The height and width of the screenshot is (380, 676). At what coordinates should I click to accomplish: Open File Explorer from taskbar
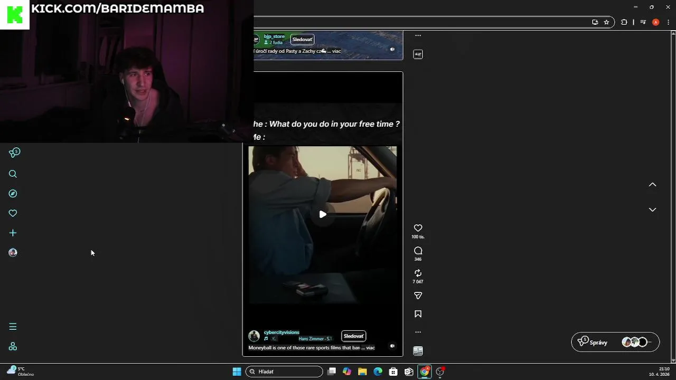362,372
